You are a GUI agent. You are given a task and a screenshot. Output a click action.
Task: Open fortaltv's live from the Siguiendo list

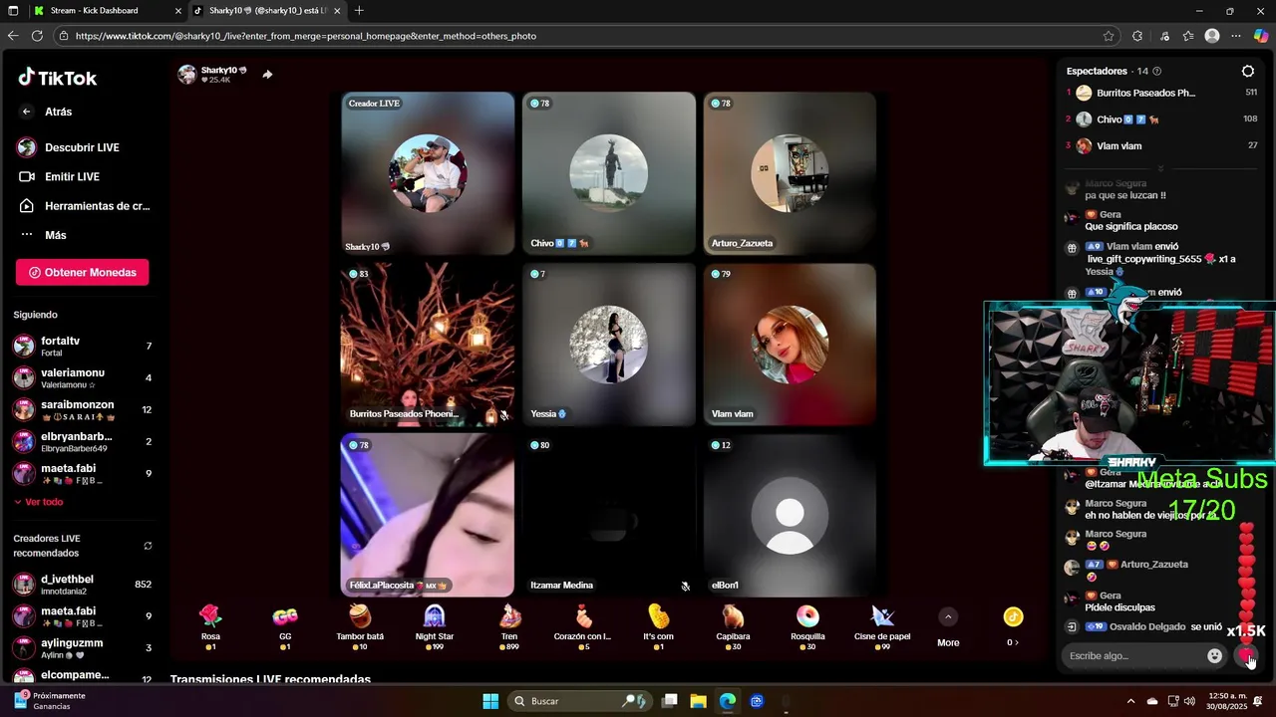82,346
